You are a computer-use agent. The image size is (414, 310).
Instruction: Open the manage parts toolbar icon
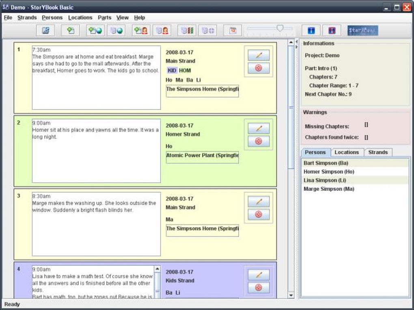(x=207, y=30)
